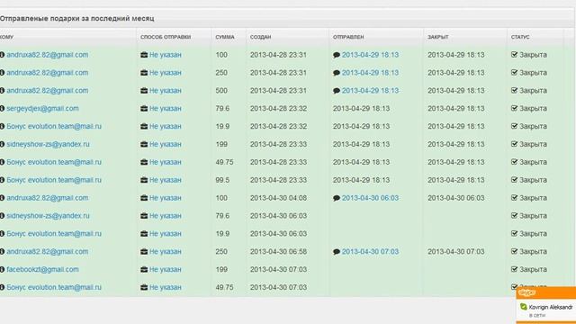The image size is (576, 324).
Task: Click Skype logo in the notification popup
Action: click(526, 292)
